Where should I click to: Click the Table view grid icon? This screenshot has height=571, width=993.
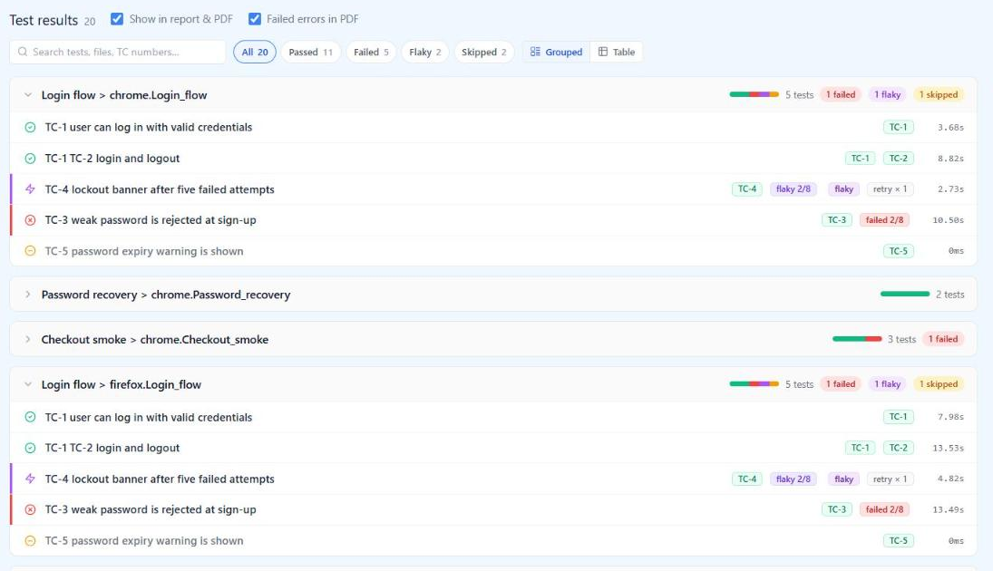[x=603, y=52]
